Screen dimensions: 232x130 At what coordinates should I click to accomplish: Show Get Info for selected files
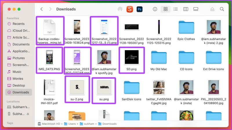pyautogui.click(x=155, y=9)
